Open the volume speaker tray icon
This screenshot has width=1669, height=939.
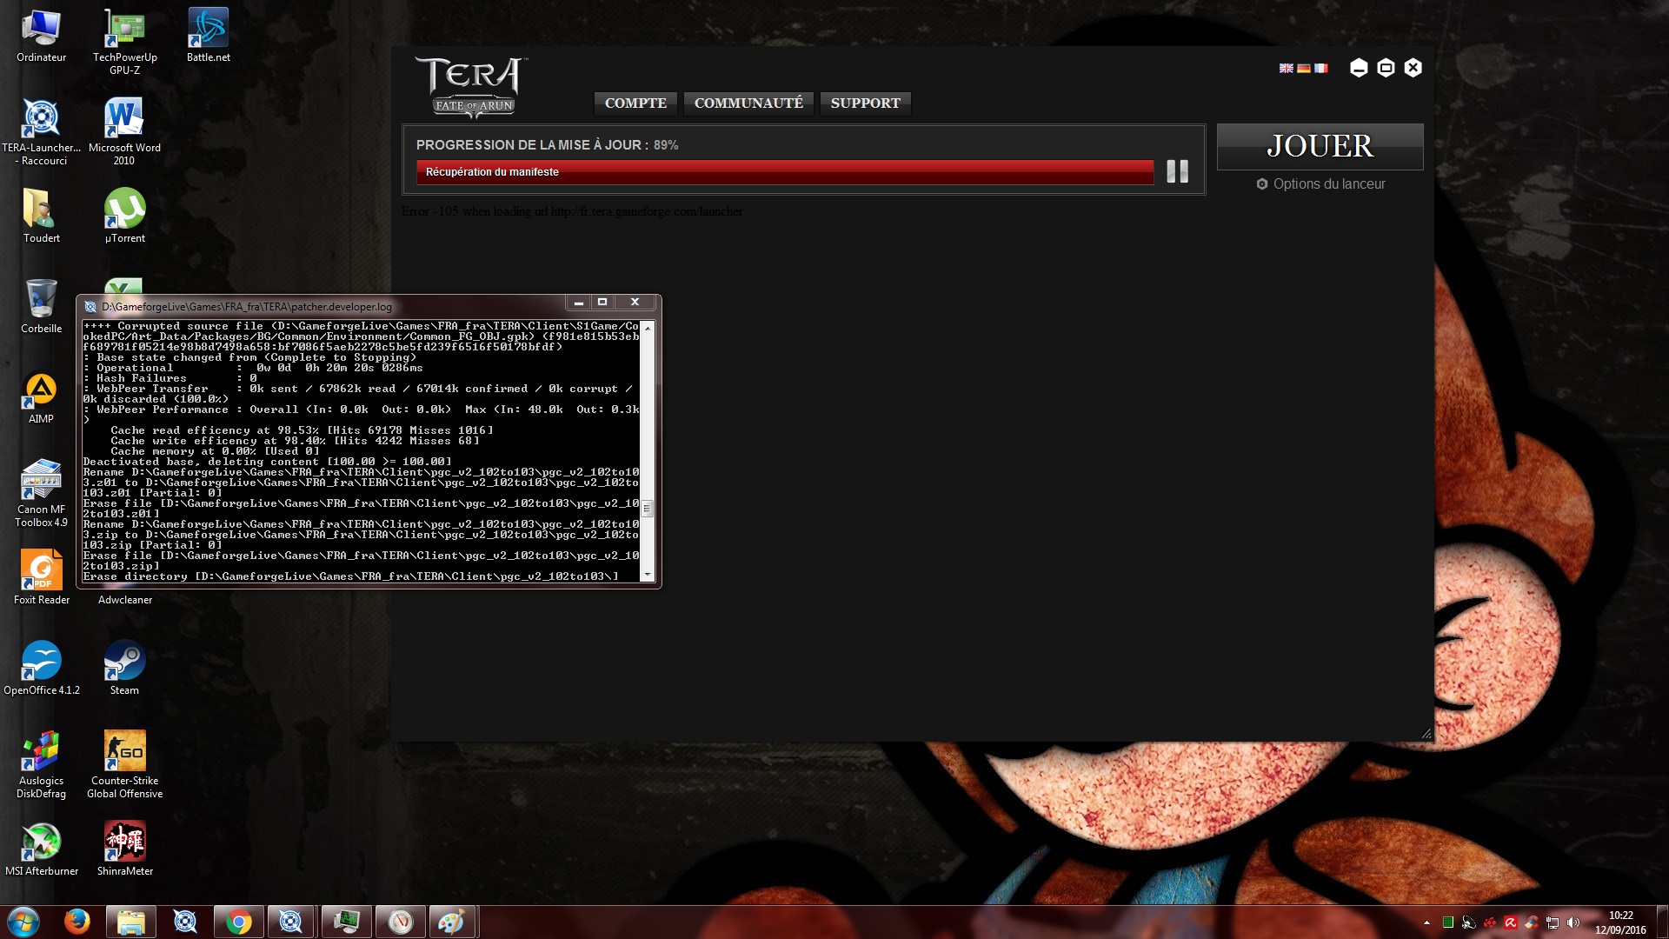click(x=1573, y=922)
